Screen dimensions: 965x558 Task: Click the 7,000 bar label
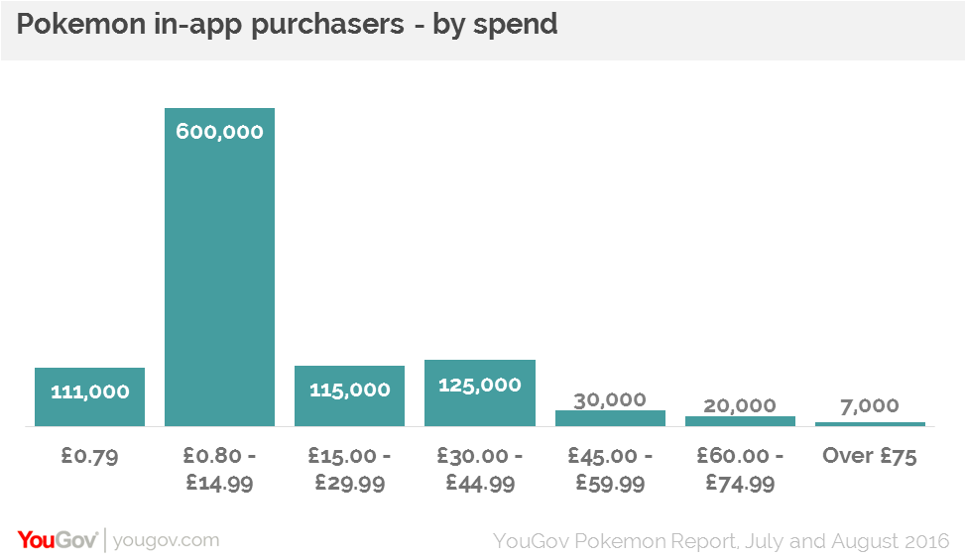pyautogui.click(x=870, y=405)
